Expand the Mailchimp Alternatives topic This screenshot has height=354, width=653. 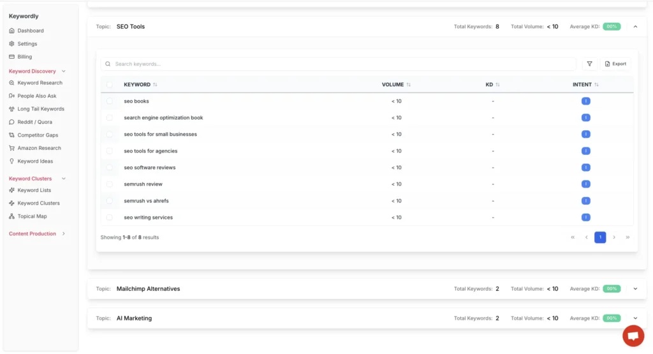pos(635,288)
